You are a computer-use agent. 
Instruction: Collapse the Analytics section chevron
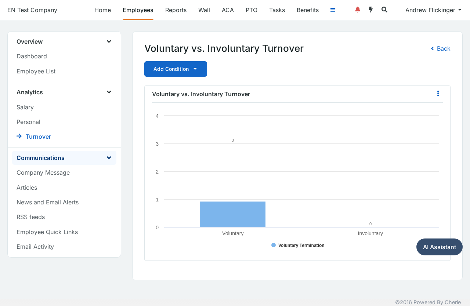click(109, 92)
